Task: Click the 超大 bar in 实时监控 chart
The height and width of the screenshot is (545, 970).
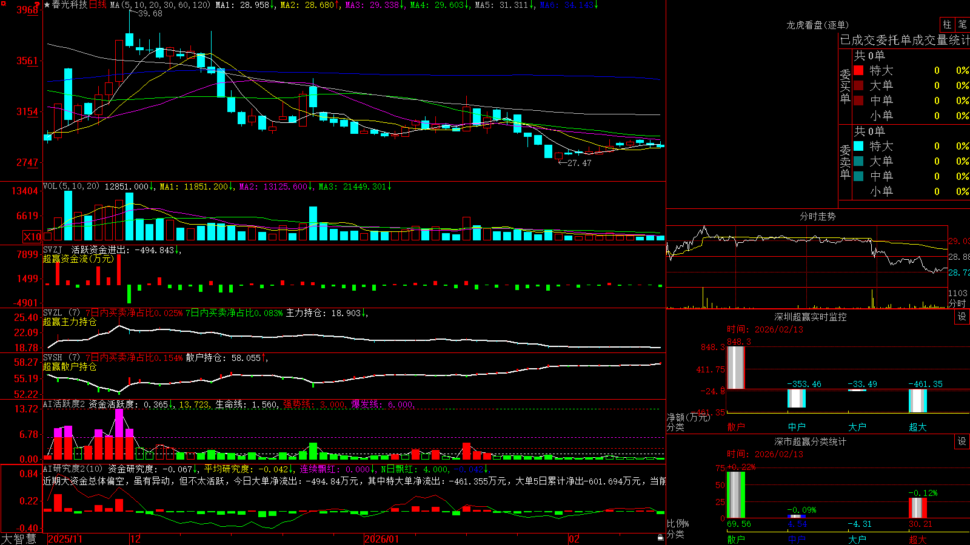Action: pos(917,401)
